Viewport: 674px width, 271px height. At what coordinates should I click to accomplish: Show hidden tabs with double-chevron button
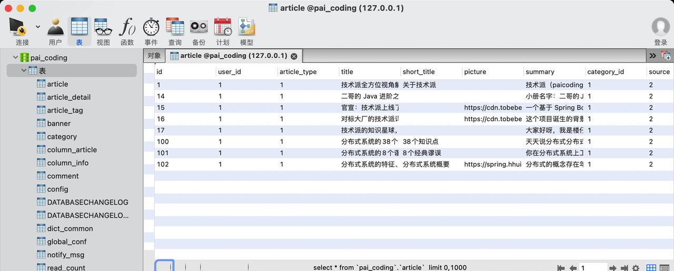click(x=652, y=55)
